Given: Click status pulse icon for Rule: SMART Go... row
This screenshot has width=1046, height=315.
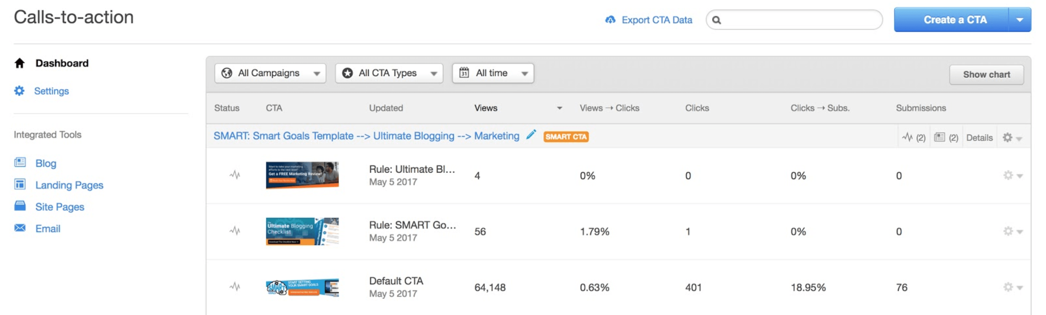Looking at the screenshot, I should point(235,231).
